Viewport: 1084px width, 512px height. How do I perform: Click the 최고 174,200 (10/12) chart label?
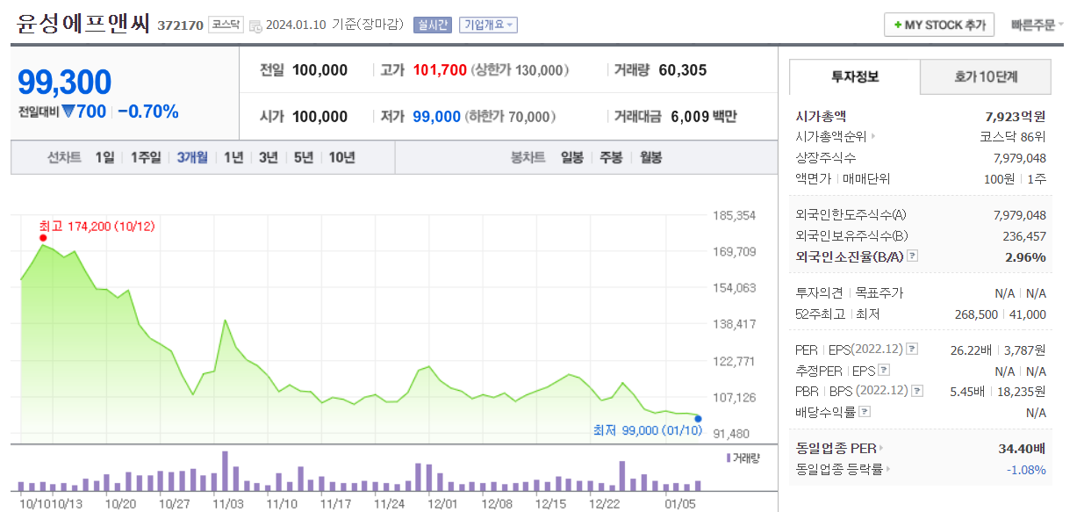coord(97,227)
